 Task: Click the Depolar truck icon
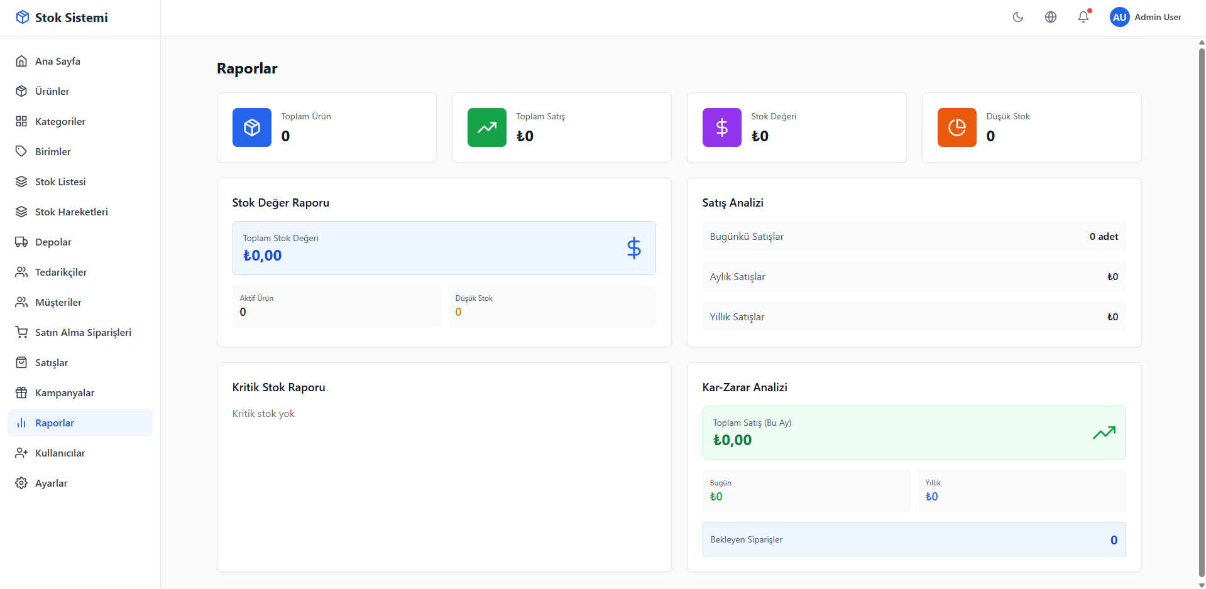click(21, 242)
